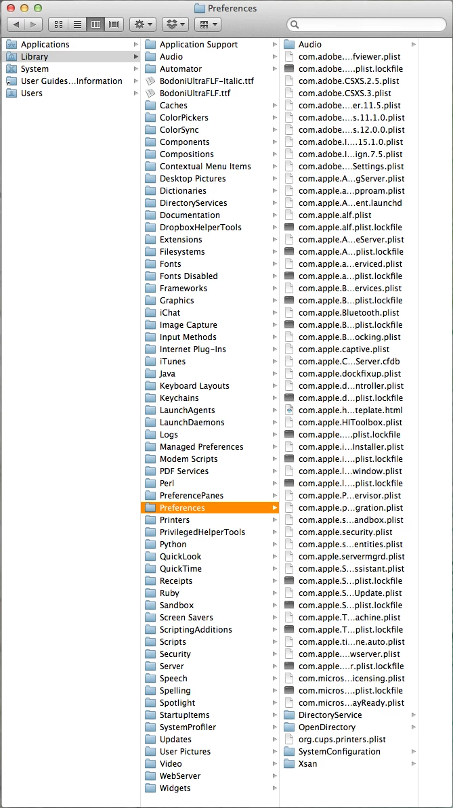Expand the LaunchDaemons folder arrow
Screen dimensions: 453x808
[275, 422]
